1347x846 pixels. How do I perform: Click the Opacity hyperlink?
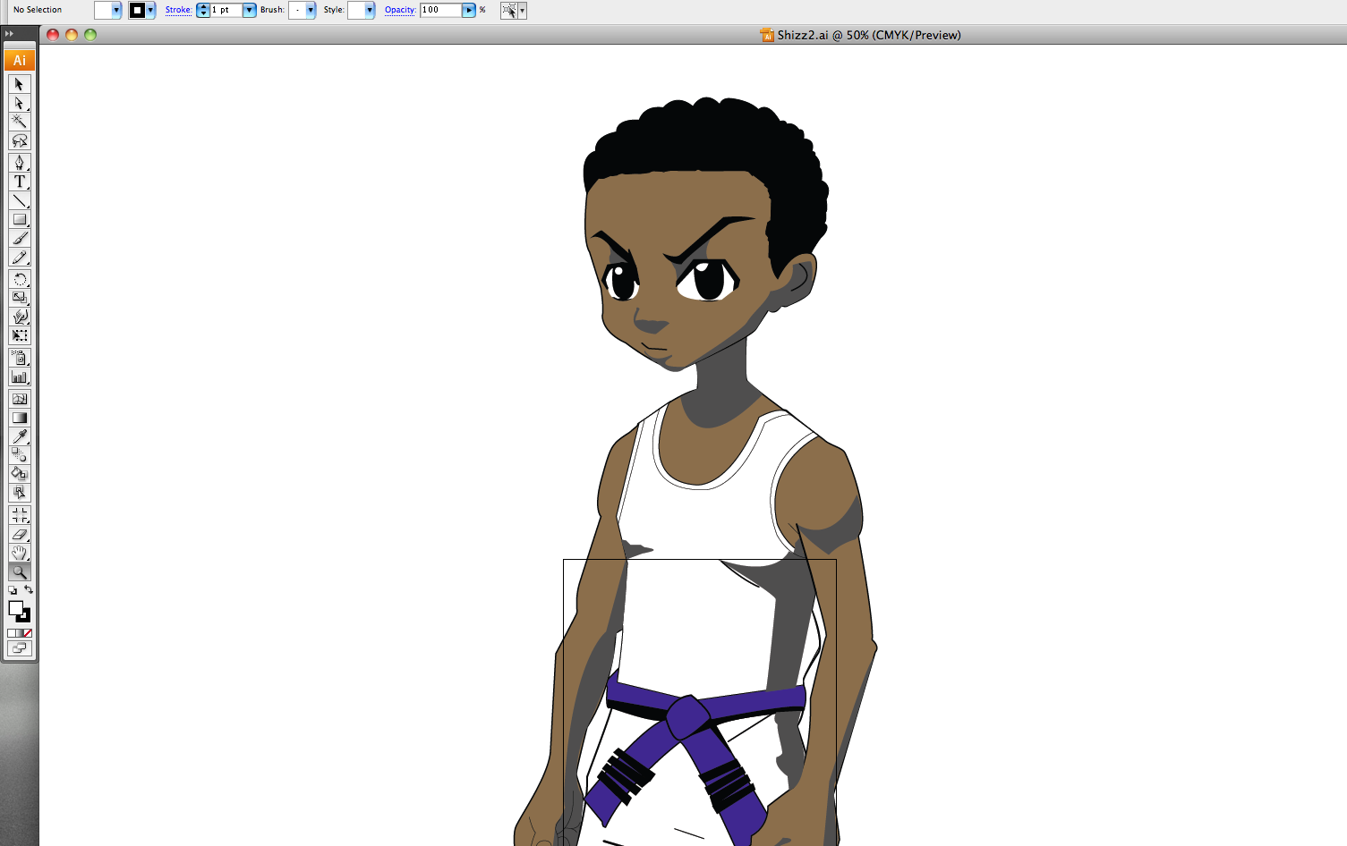(x=400, y=10)
